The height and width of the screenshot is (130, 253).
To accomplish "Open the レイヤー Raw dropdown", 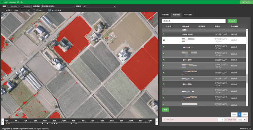I will pos(22,10).
